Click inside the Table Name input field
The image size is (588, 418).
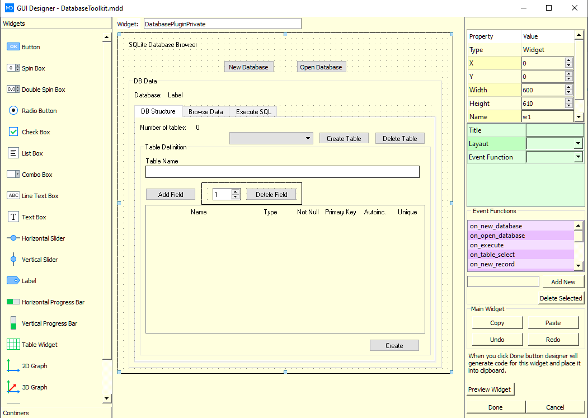click(282, 172)
